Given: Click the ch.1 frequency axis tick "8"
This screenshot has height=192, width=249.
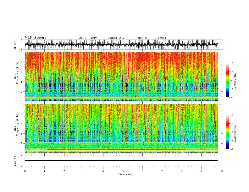Looking at the screenshot, I should tap(22, 62).
